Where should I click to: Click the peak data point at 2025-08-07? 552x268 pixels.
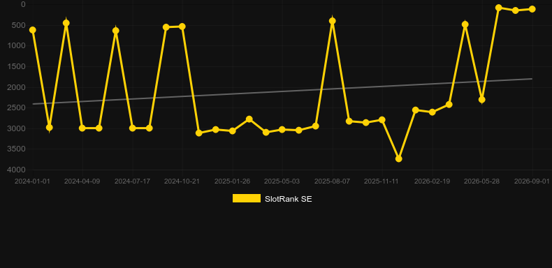[x=333, y=21]
